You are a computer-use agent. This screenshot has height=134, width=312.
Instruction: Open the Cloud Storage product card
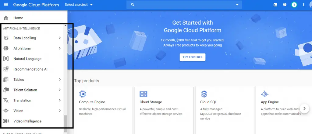coord(164,110)
